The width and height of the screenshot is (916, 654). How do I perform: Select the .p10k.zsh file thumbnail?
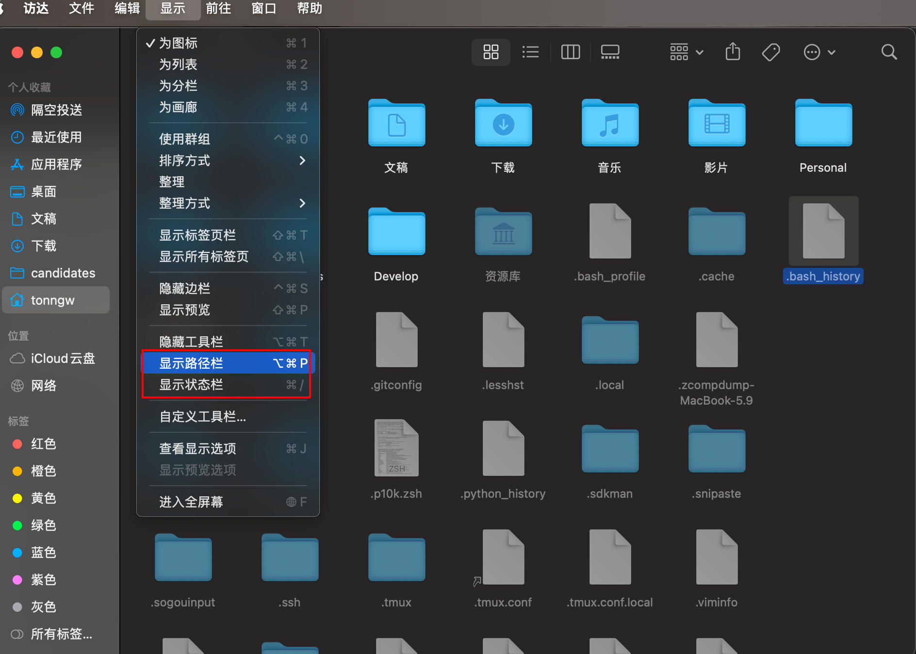click(x=396, y=448)
